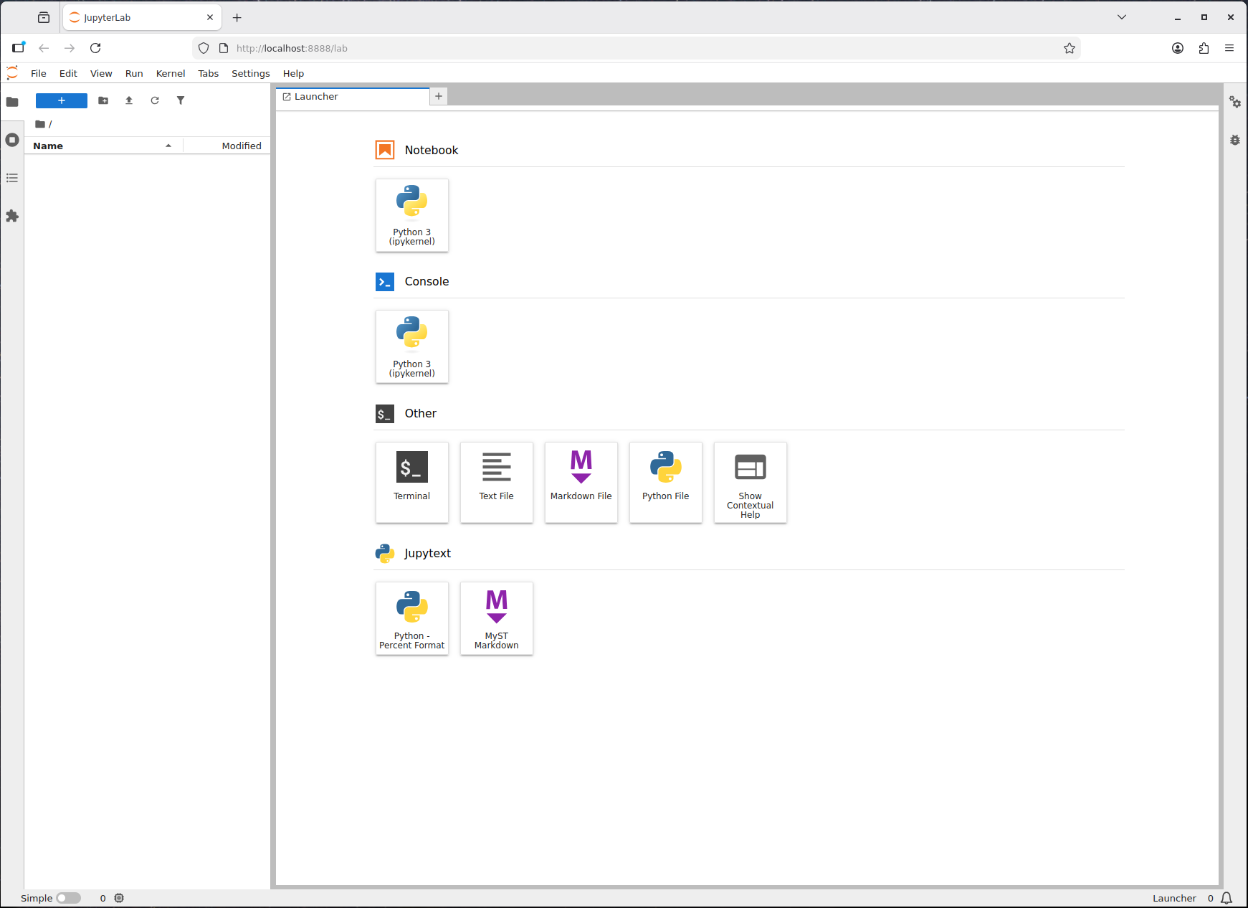The height and width of the screenshot is (908, 1248).
Task: Open the Running Terminals and Kernels sidebar
Action: [12, 140]
